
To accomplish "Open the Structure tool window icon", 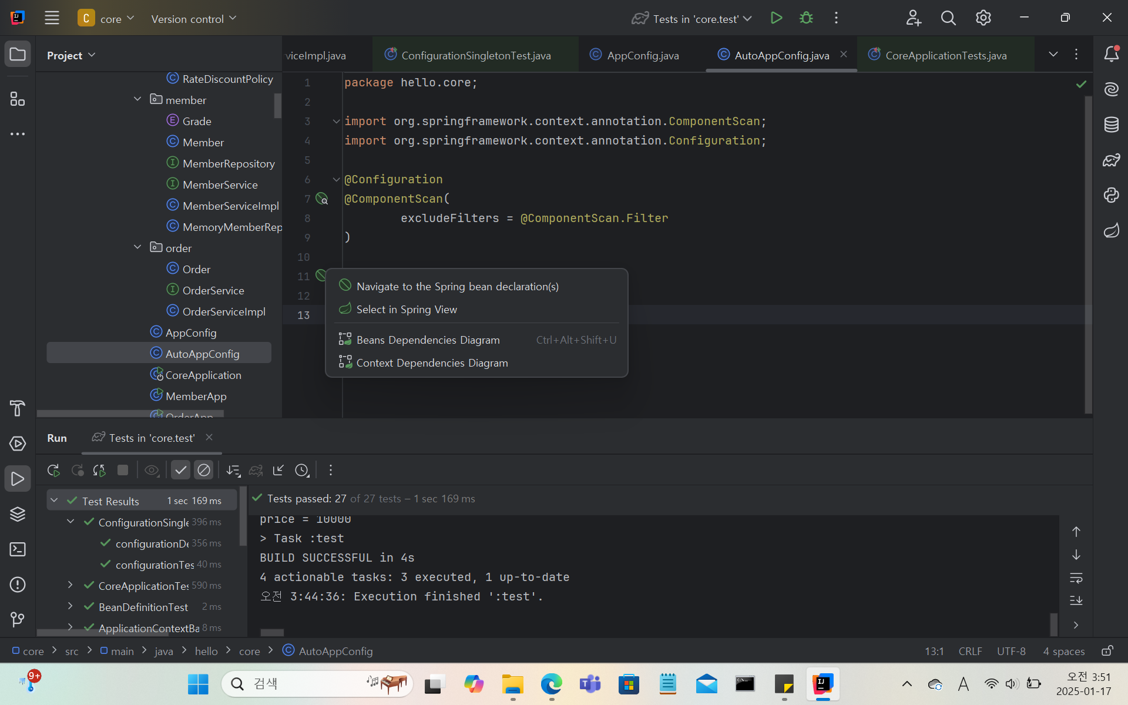I will 18,99.
